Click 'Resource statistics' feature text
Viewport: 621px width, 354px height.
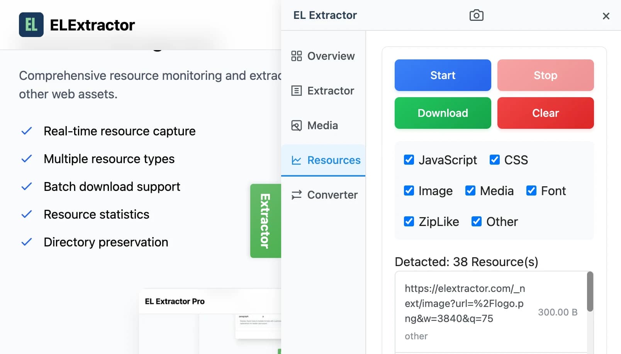(x=97, y=214)
